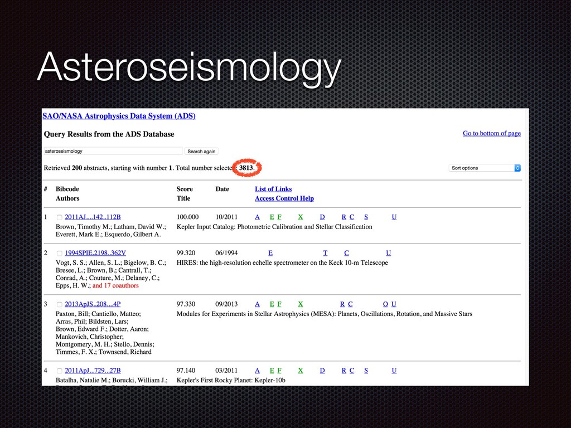Open C link for Kepler Input Catalog row
Image resolution: width=571 pixels, height=428 pixels.
352,217
